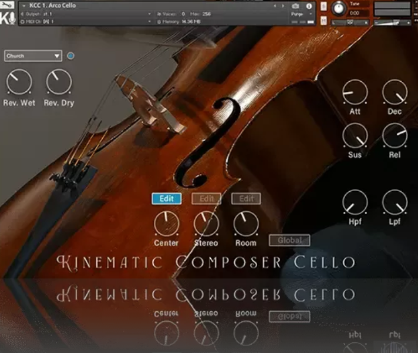Adjust the Lpf low-pass filter knob

coord(395,202)
